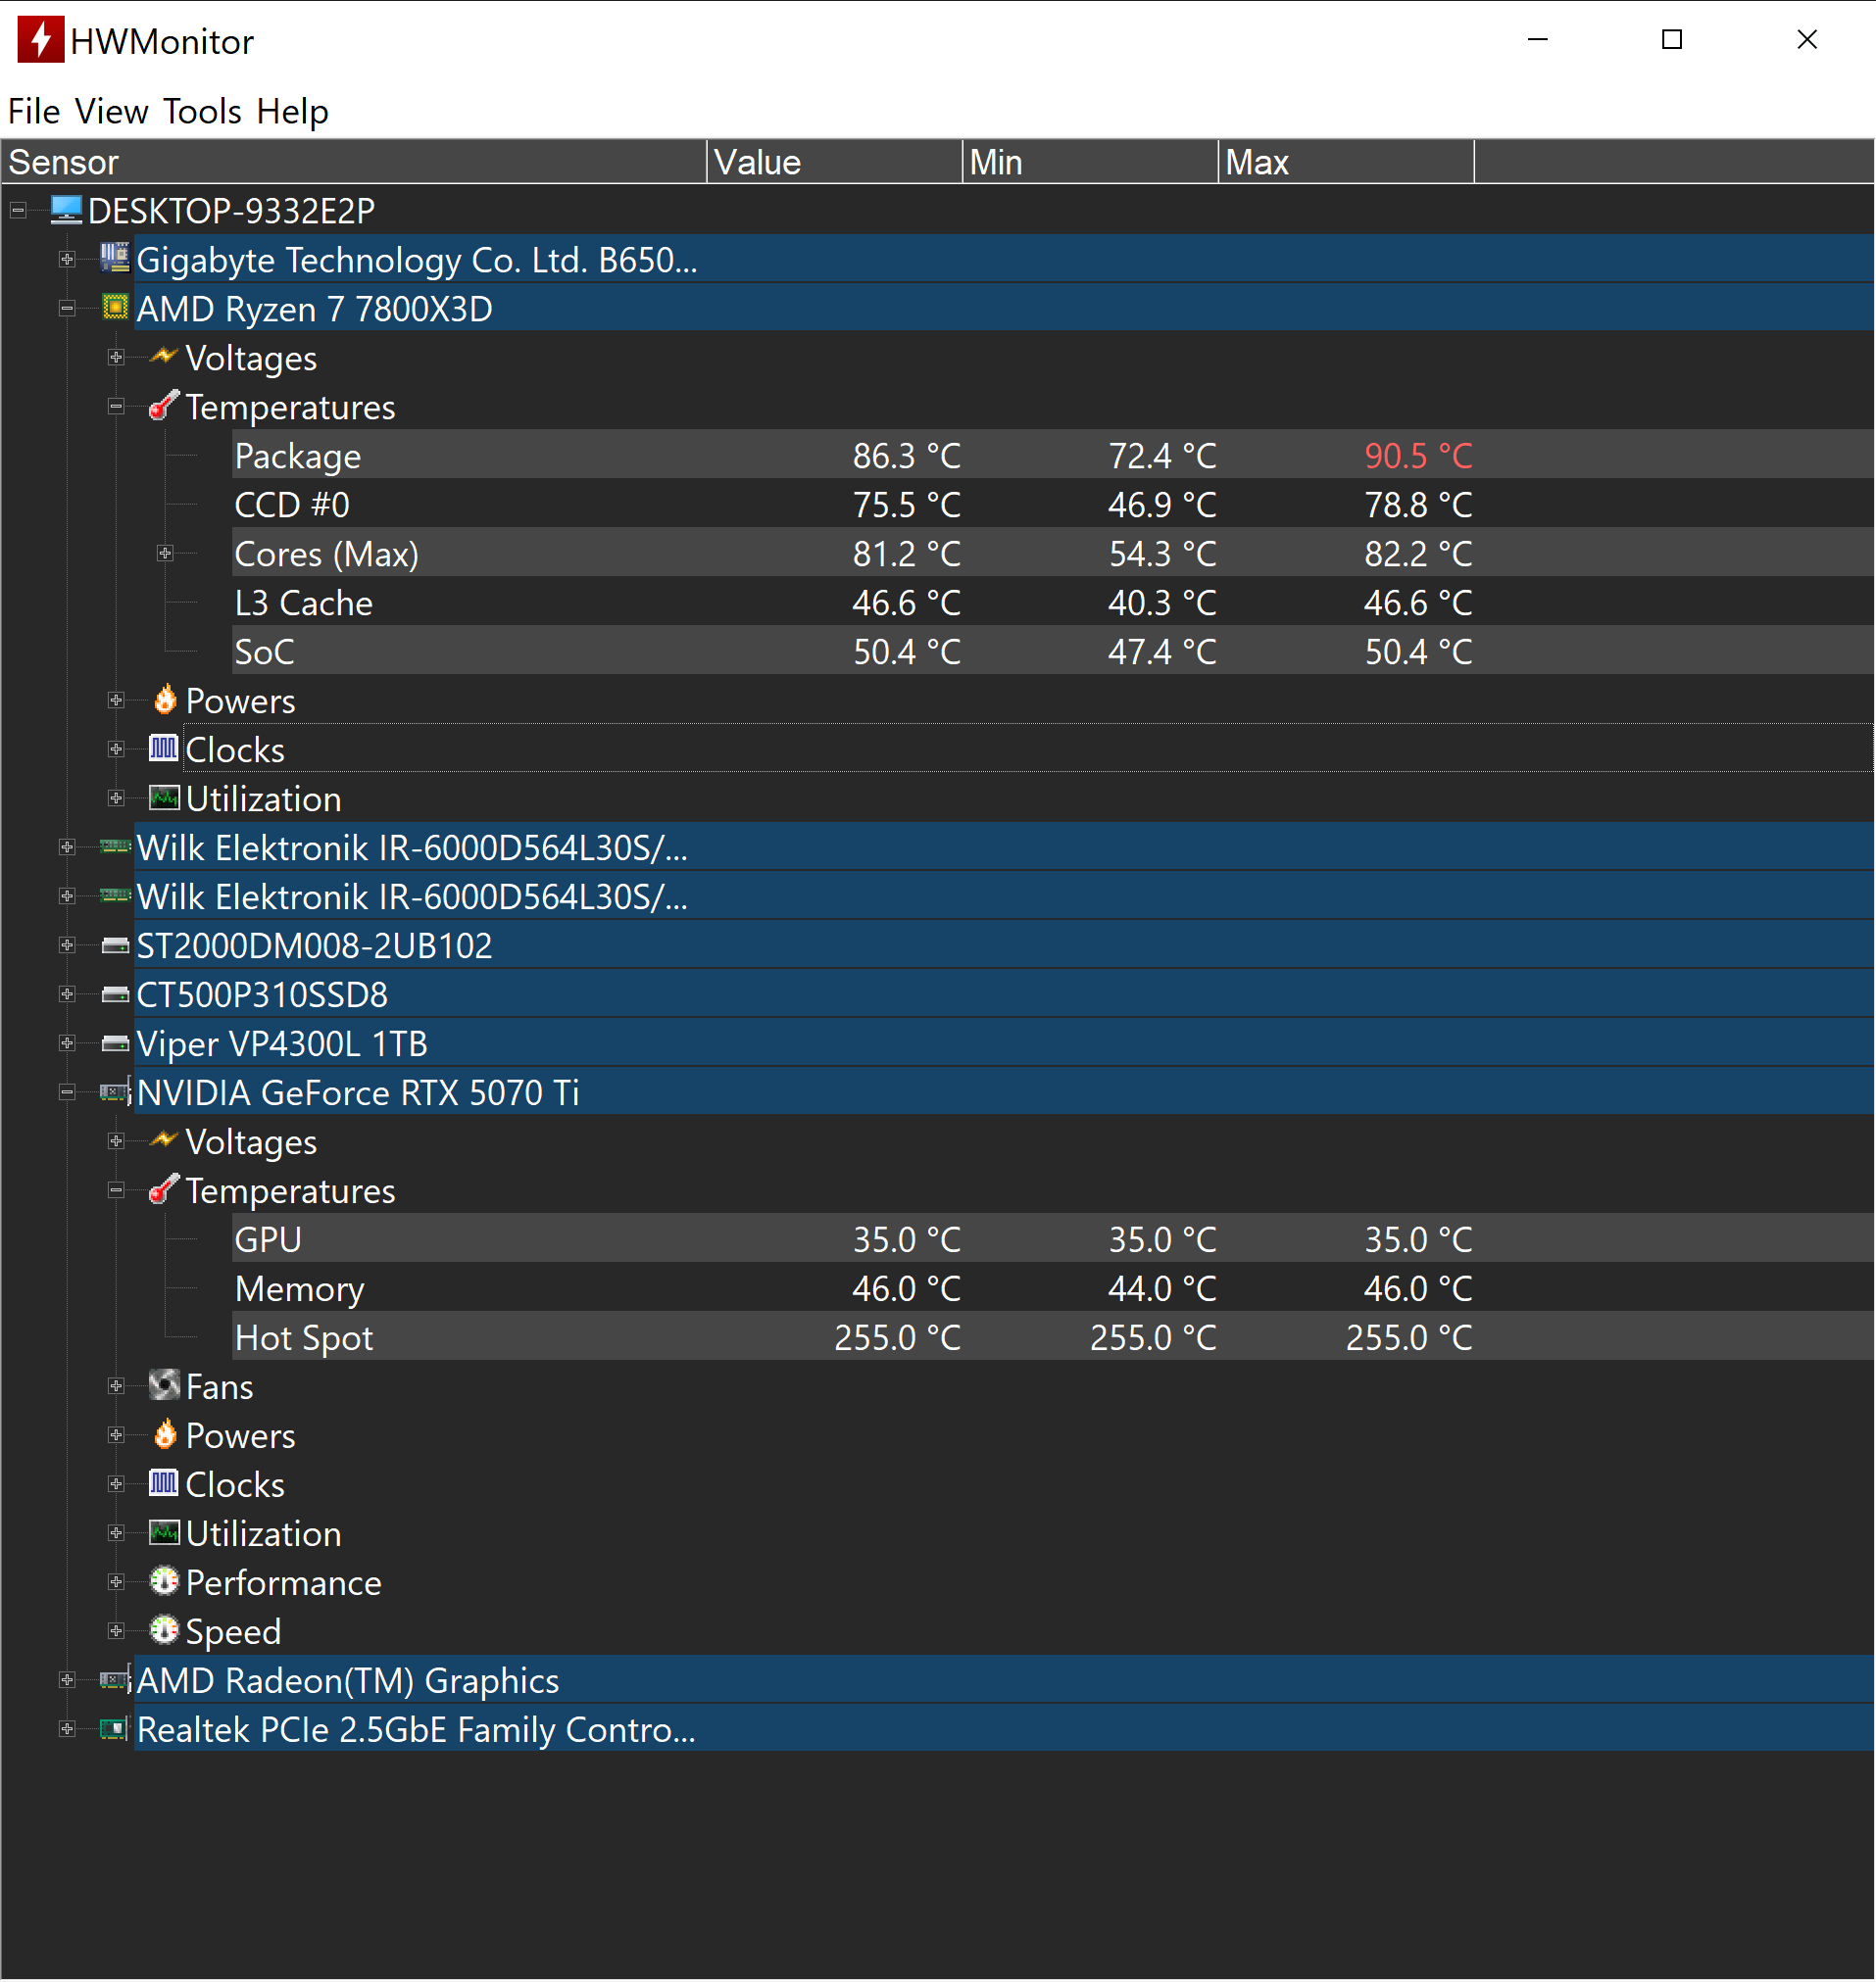Click the Fans icon under NVIDIA GeForce
This screenshot has height=1982, width=1876.
(164, 1385)
